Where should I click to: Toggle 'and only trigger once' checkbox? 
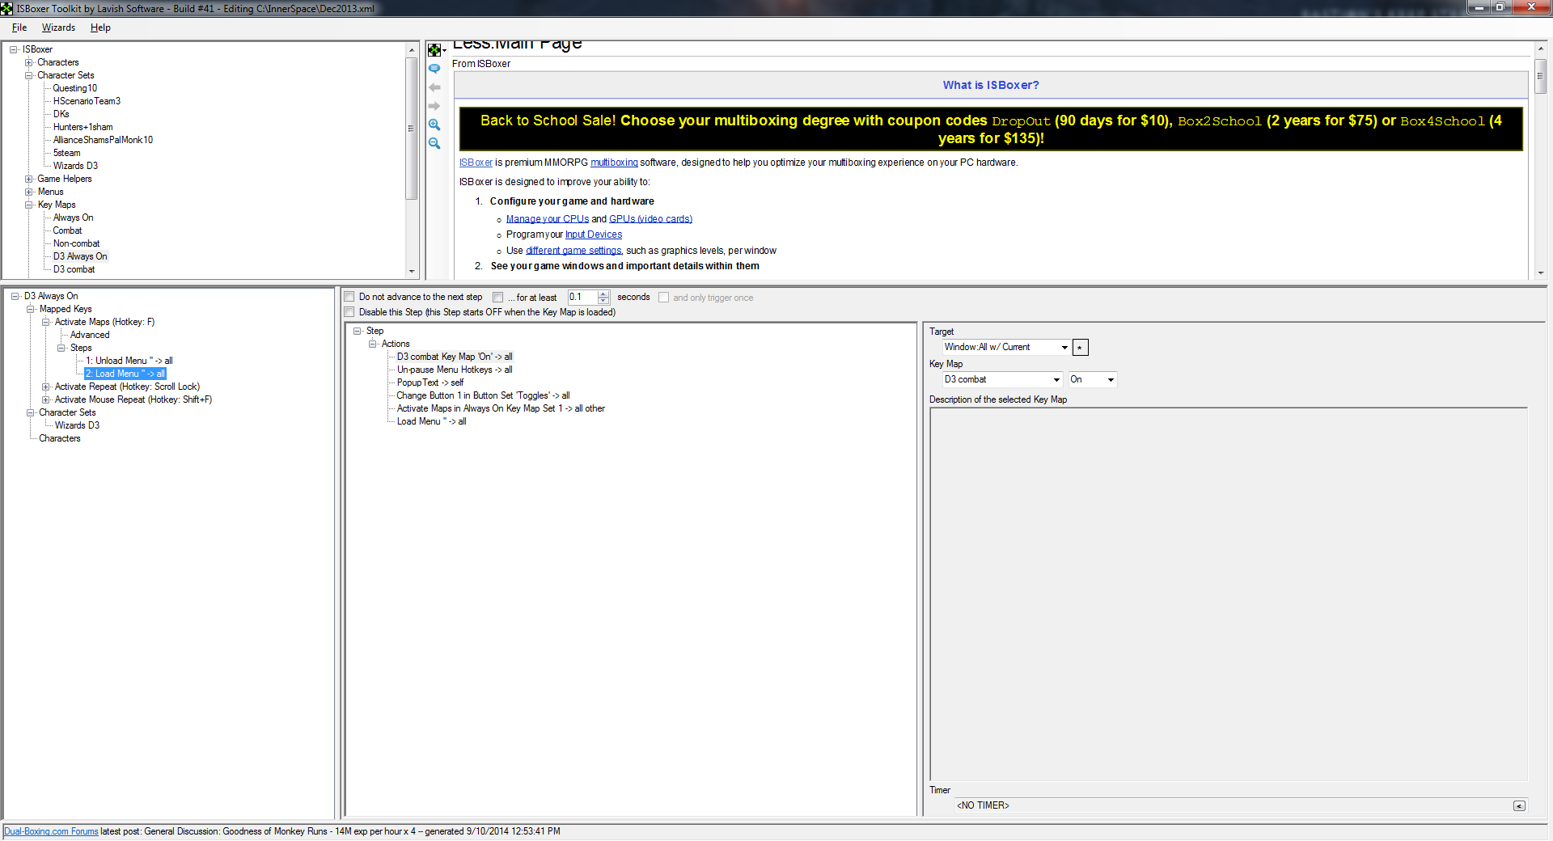pyautogui.click(x=663, y=297)
